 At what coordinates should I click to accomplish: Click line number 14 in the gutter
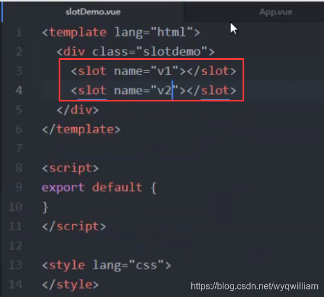(16, 285)
